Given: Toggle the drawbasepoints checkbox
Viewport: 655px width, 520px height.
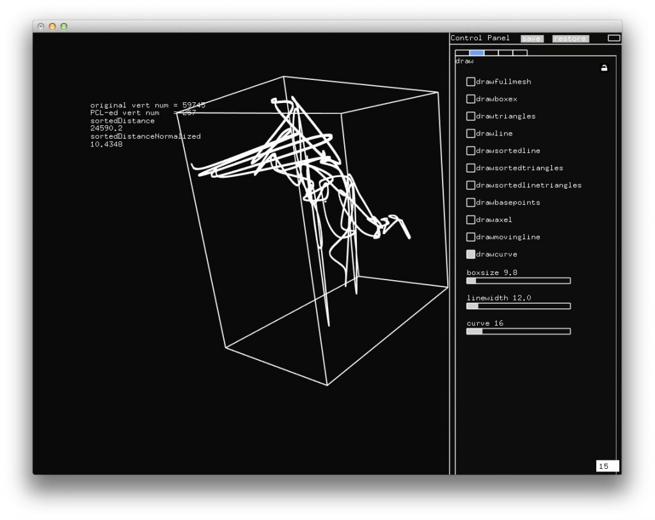Looking at the screenshot, I should click(x=471, y=203).
